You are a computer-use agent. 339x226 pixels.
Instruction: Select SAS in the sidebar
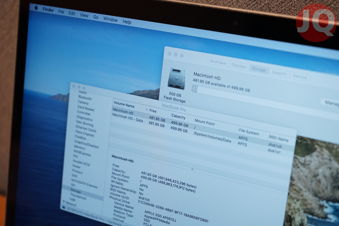74,176
